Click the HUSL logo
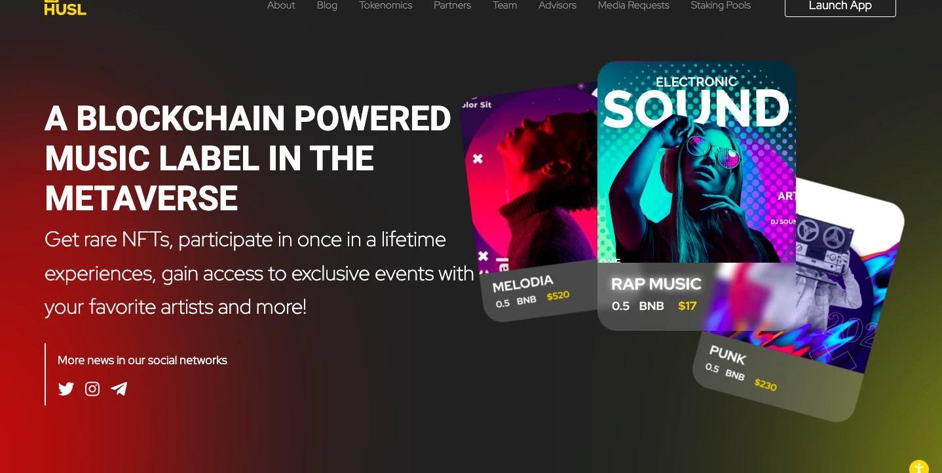942x473 pixels. 65,7
